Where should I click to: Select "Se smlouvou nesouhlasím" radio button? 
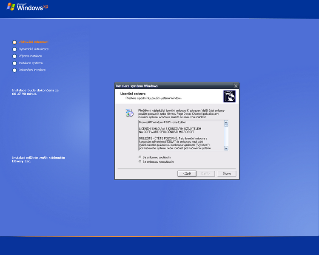(x=140, y=161)
